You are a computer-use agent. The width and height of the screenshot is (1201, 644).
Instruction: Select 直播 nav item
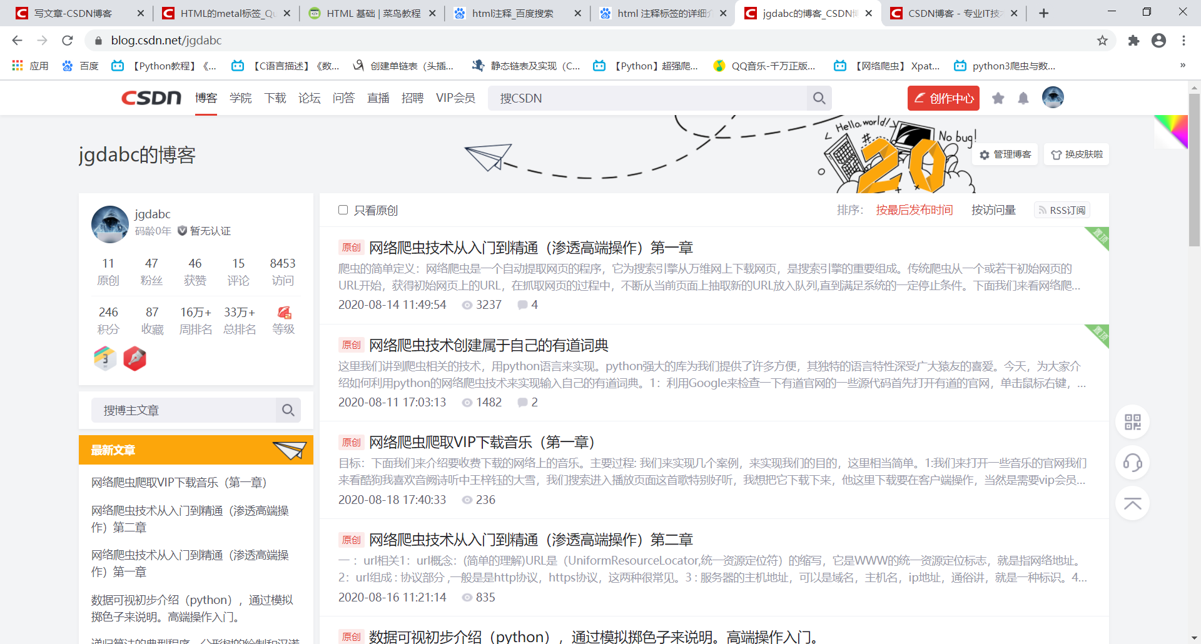pos(378,98)
